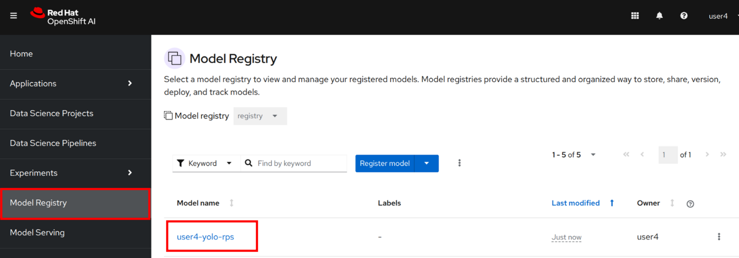Viewport: 739px width, 258px height.
Task: Open Data Science Projects page
Action: (76, 114)
